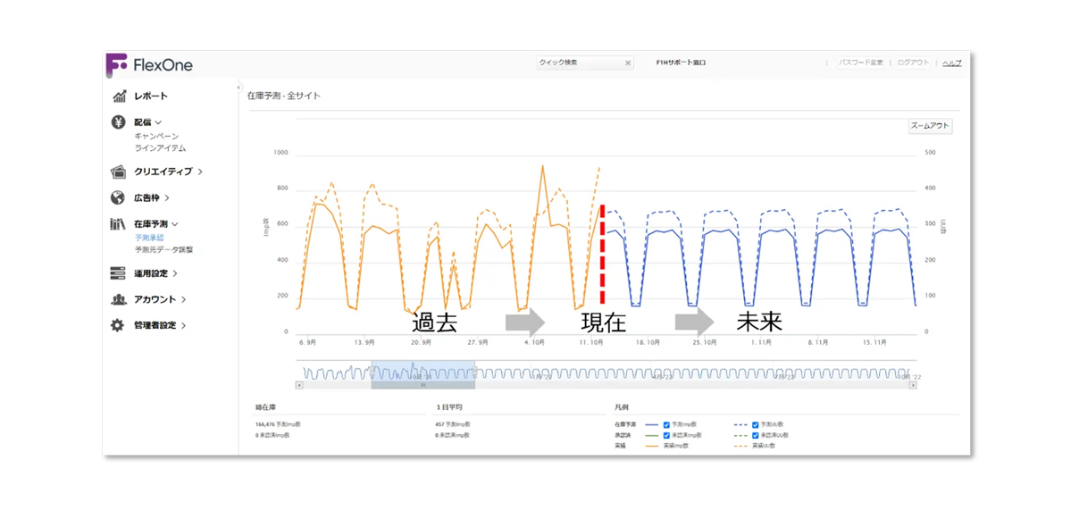Clear the quick search with X
Viewport: 1079px width, 511px height.
click(x=627, y=63)
